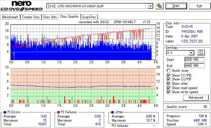The image size is (211, 128).
Task: Click the blue Jitter legend square
Action: pos(112,112)
